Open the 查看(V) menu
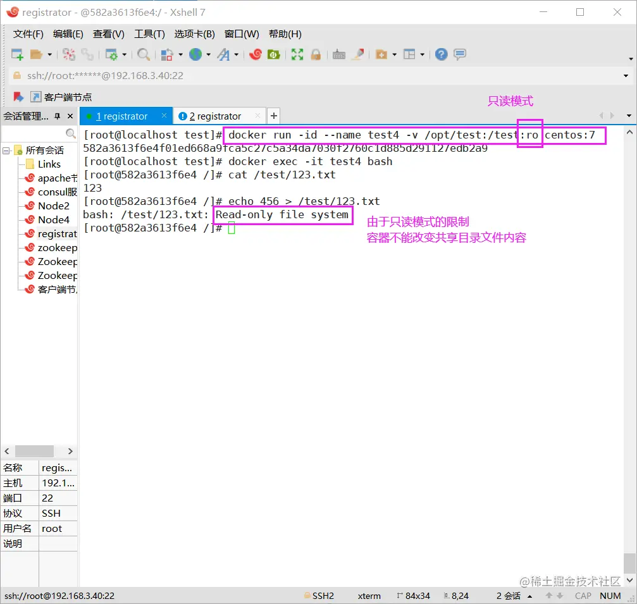 click(x=108, y=34)
